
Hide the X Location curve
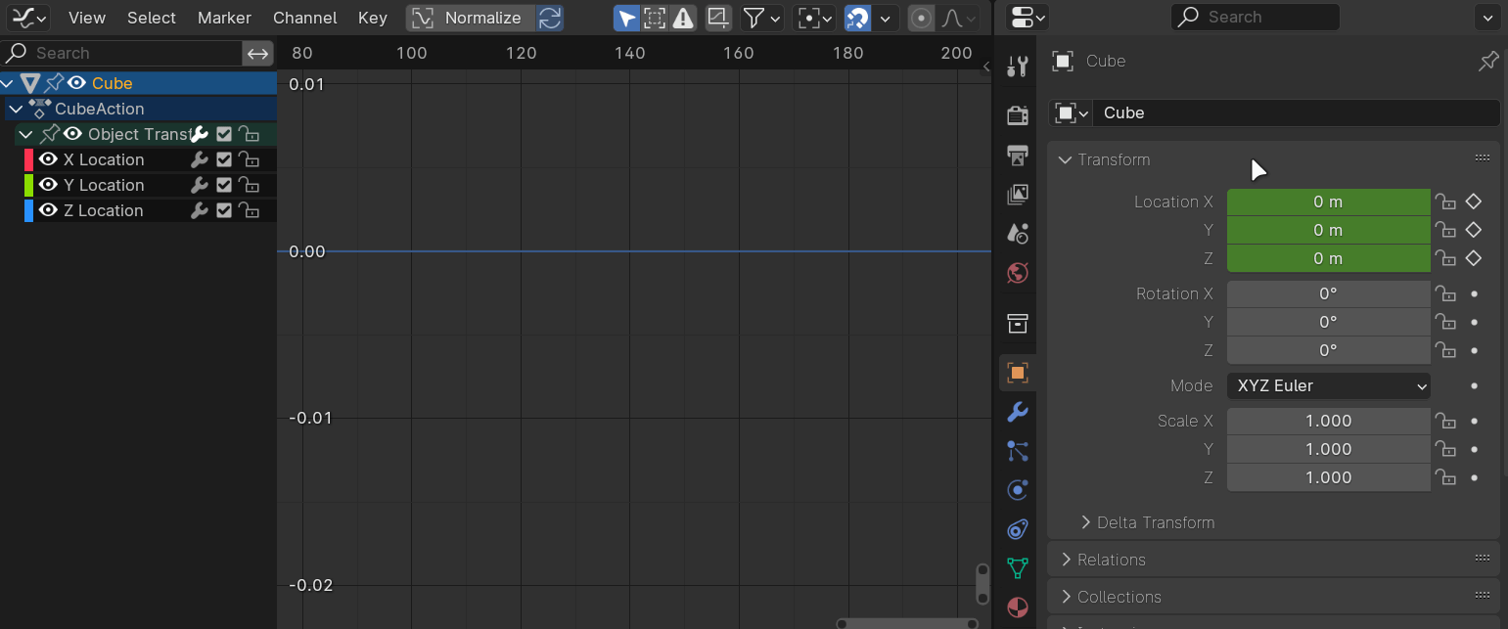48,159
